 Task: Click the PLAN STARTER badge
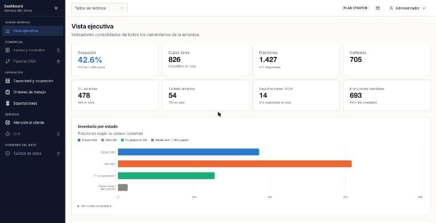point(356,8)
